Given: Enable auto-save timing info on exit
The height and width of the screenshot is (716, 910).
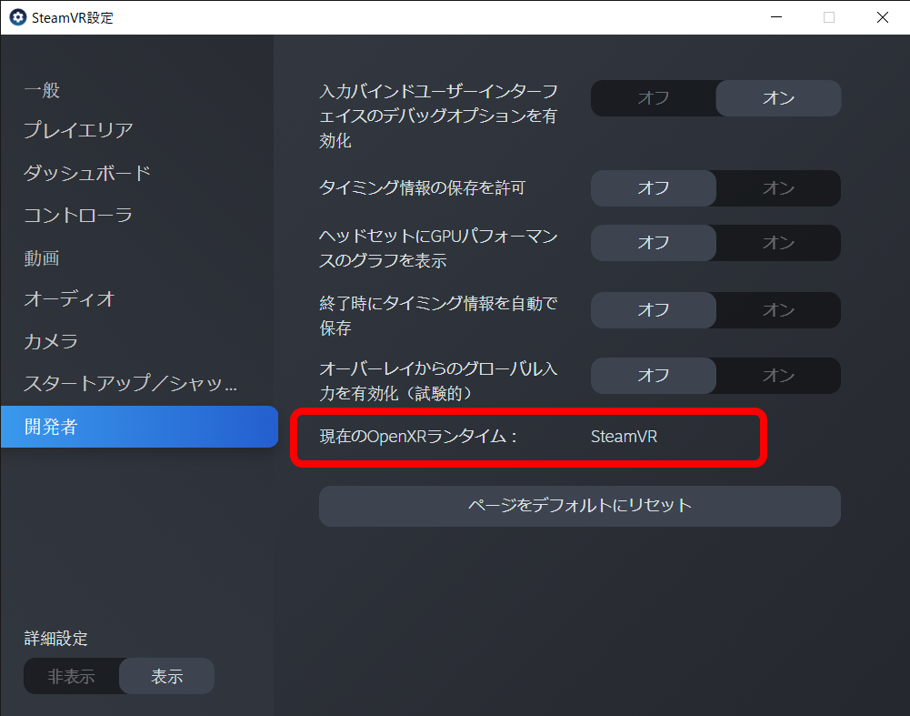Looking at the screenshot, I should (778, 310).
